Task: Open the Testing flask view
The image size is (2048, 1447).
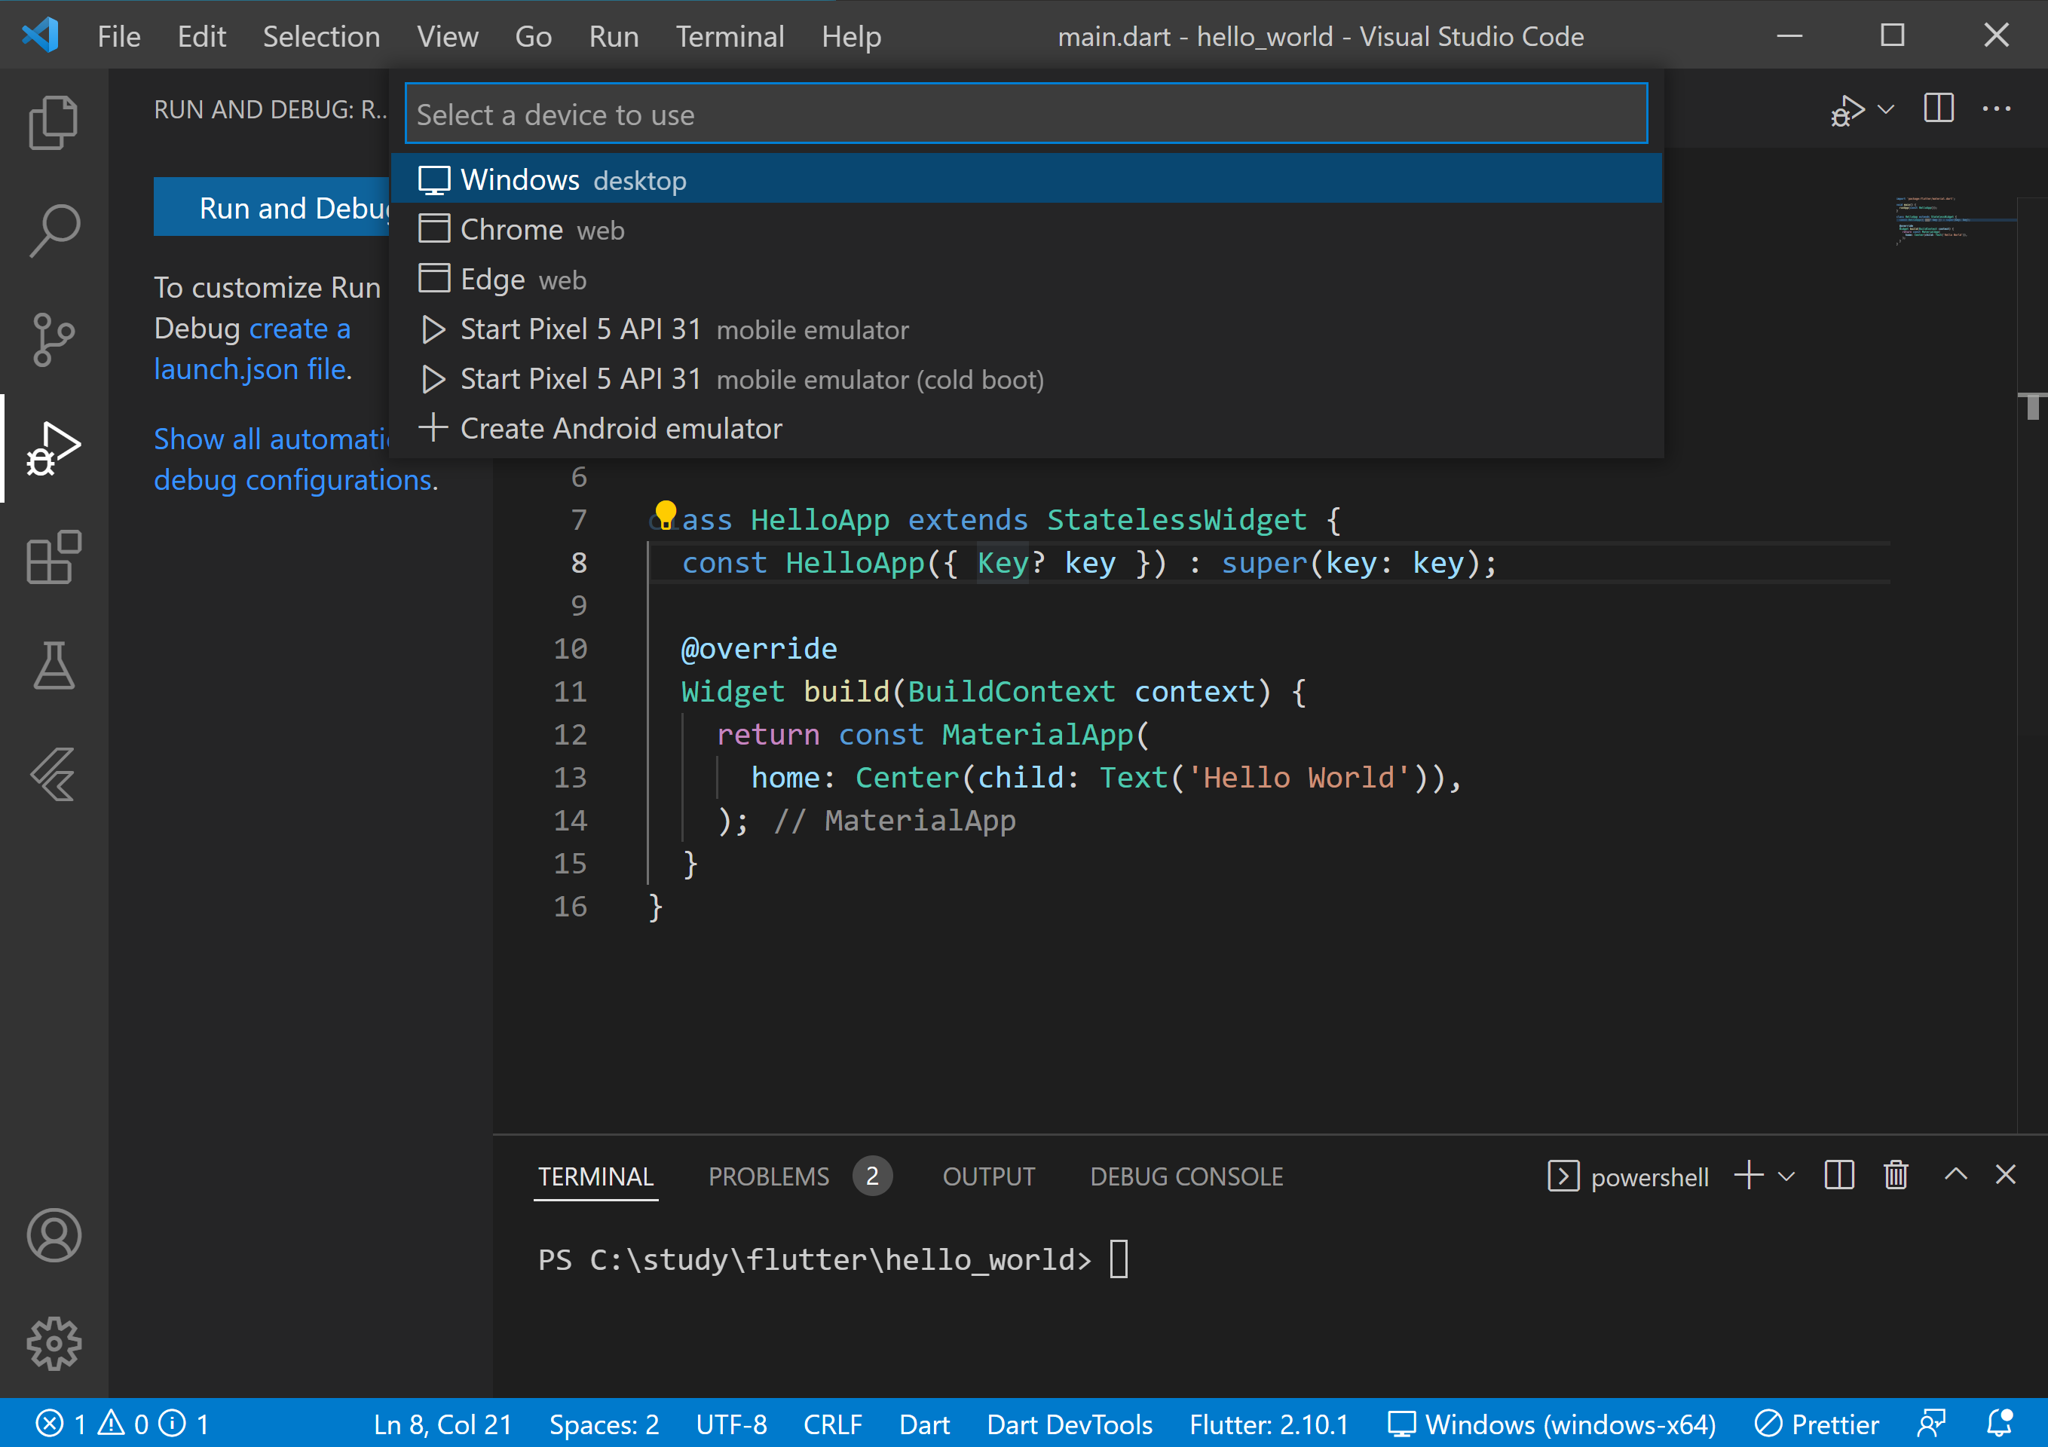Action: 54,665
